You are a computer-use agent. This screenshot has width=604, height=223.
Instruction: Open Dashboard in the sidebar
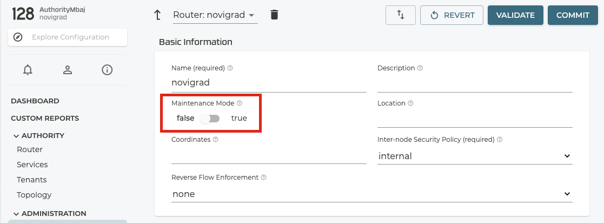point(35,101)
